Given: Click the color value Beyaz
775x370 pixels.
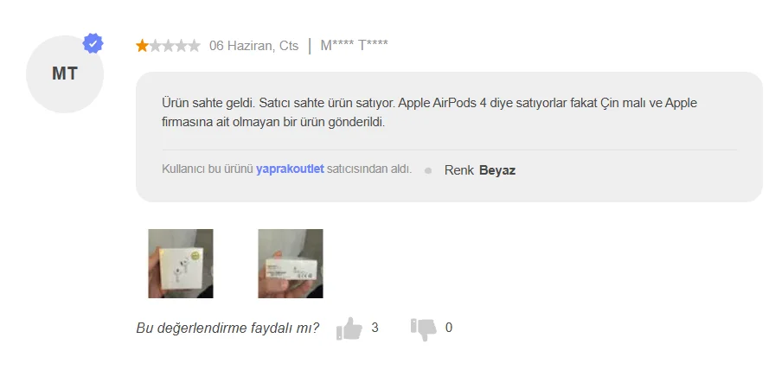Looking at the screenshot, I should pos(497,170).
